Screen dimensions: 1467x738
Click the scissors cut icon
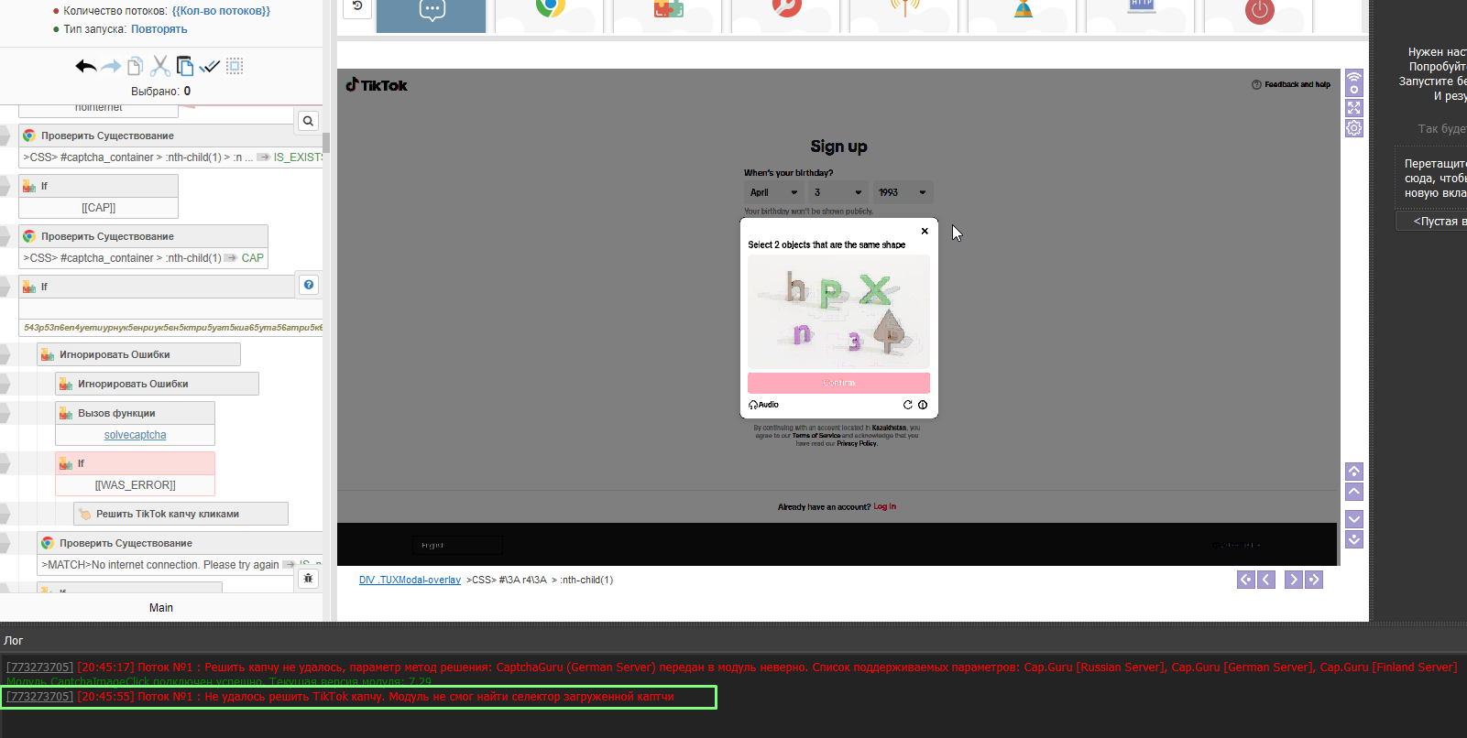[x=160, y=66]
